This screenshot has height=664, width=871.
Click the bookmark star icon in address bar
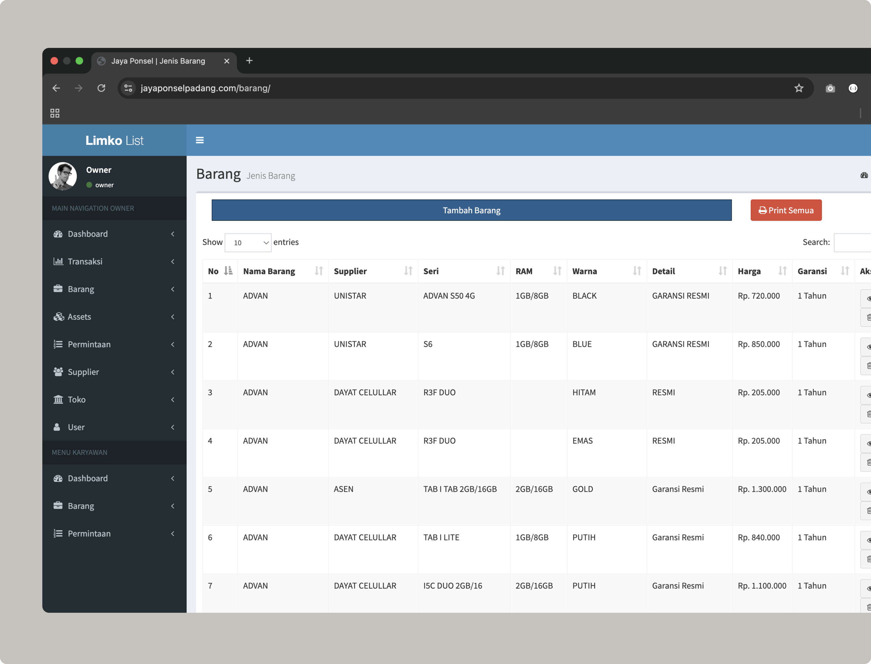point(799,88)
